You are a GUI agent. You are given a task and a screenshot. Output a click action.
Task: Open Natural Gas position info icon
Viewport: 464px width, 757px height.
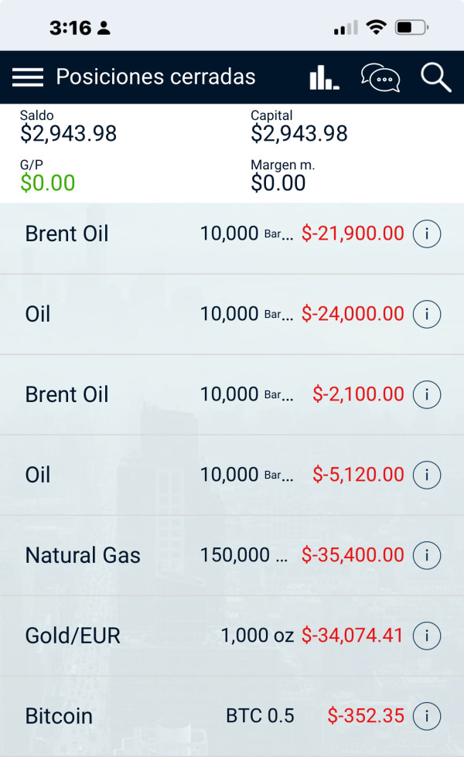click(x=427, y=555)
